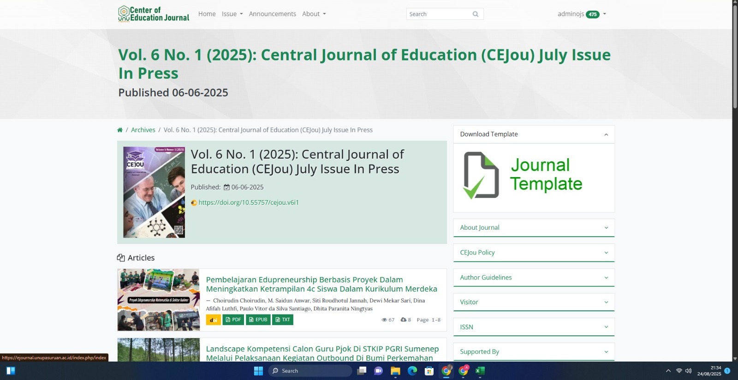This screenshot has height=380, width=738.
Task: Click the Wi-Fi icon in system tray
Action: tap(679, 371)
